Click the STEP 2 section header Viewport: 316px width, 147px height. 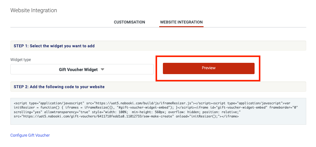click(158, 87)
